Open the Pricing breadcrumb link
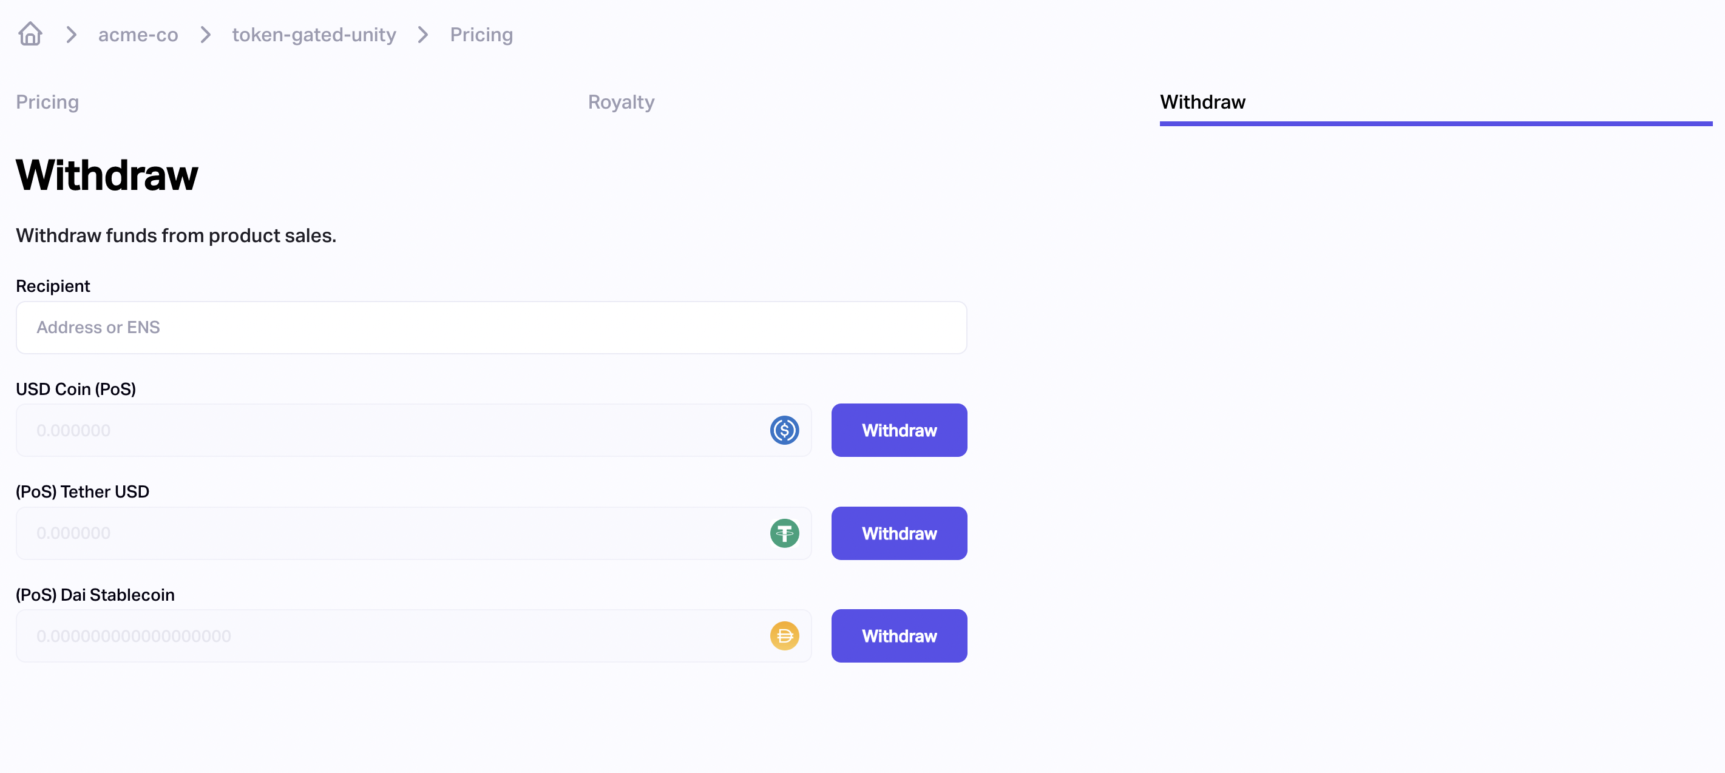This screenshot has width=1725, height=773. pyautogui.click(x=481, y=35)
